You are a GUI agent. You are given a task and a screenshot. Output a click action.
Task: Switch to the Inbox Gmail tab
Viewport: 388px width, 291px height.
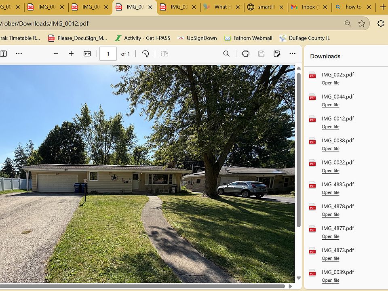[x=308, y=7]
